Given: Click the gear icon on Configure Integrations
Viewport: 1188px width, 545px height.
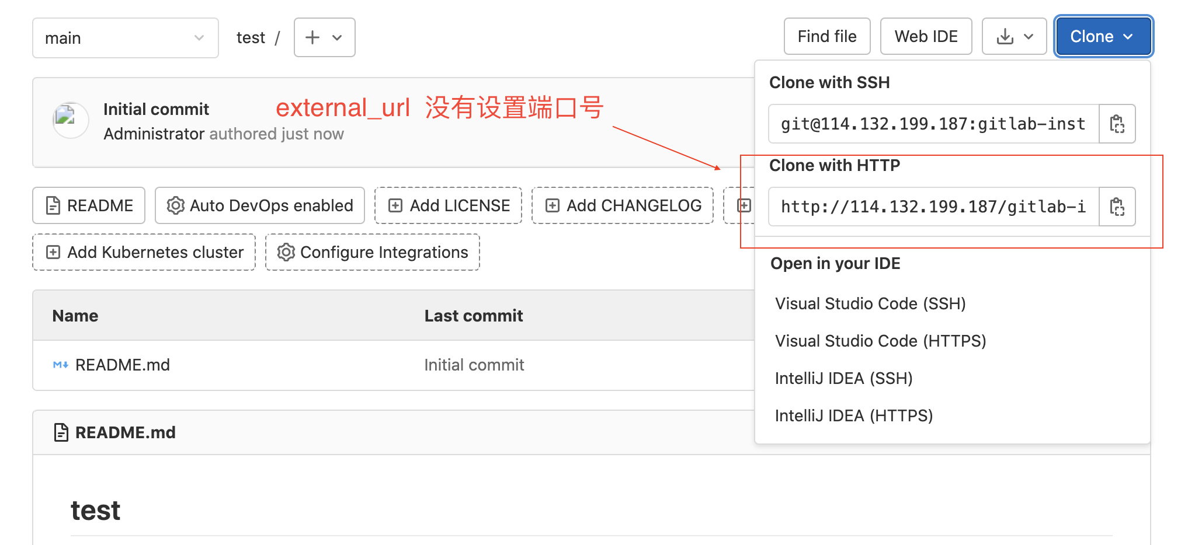Looking at the screenshot, I should click(286, 252).
